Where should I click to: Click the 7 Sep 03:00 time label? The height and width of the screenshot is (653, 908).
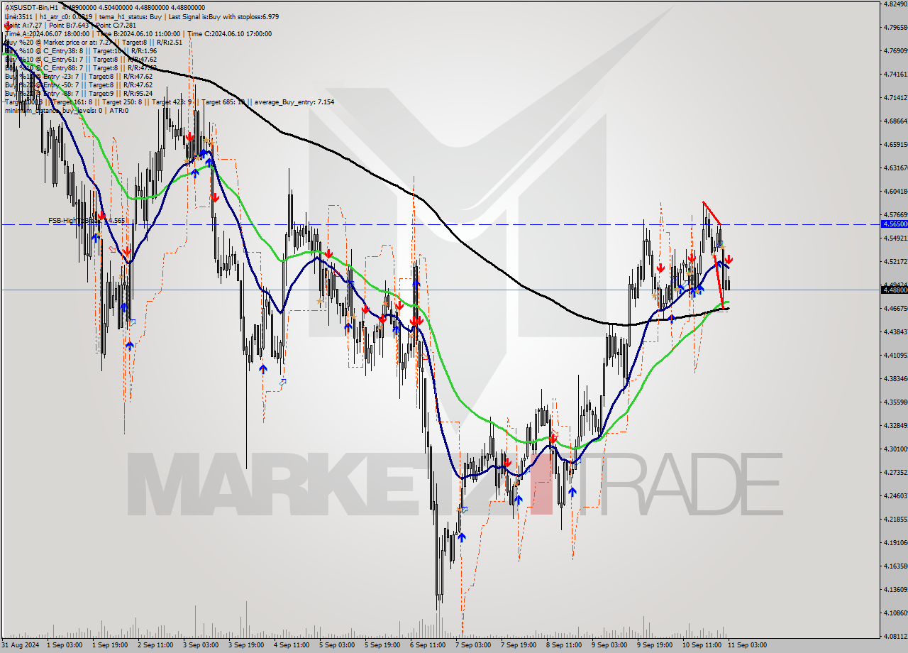(473, 645)
